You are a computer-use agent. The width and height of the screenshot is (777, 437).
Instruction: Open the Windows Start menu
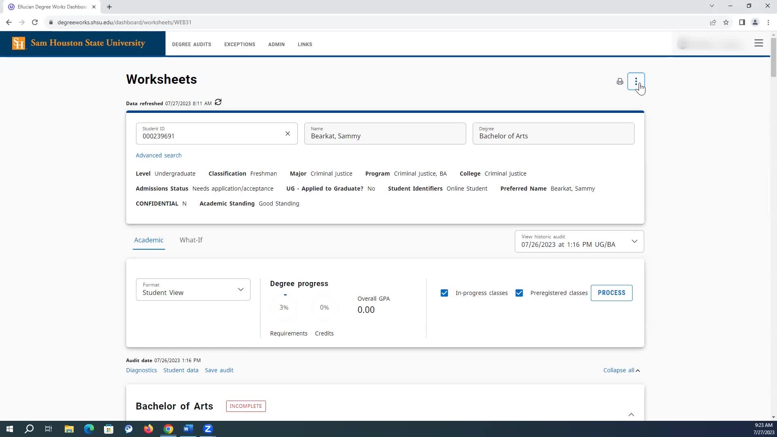[10, 429]
